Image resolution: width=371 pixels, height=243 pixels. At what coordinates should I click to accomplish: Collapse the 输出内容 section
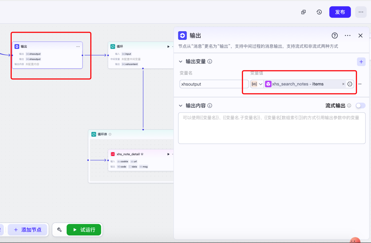181,106
